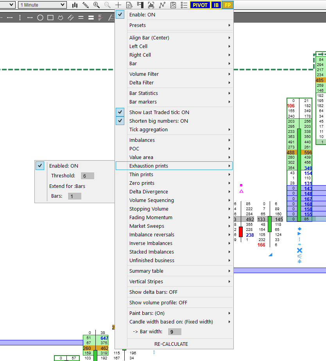Toggle the Enable: ON checkbox
The image size is (326, 361).
pos(120,15)
